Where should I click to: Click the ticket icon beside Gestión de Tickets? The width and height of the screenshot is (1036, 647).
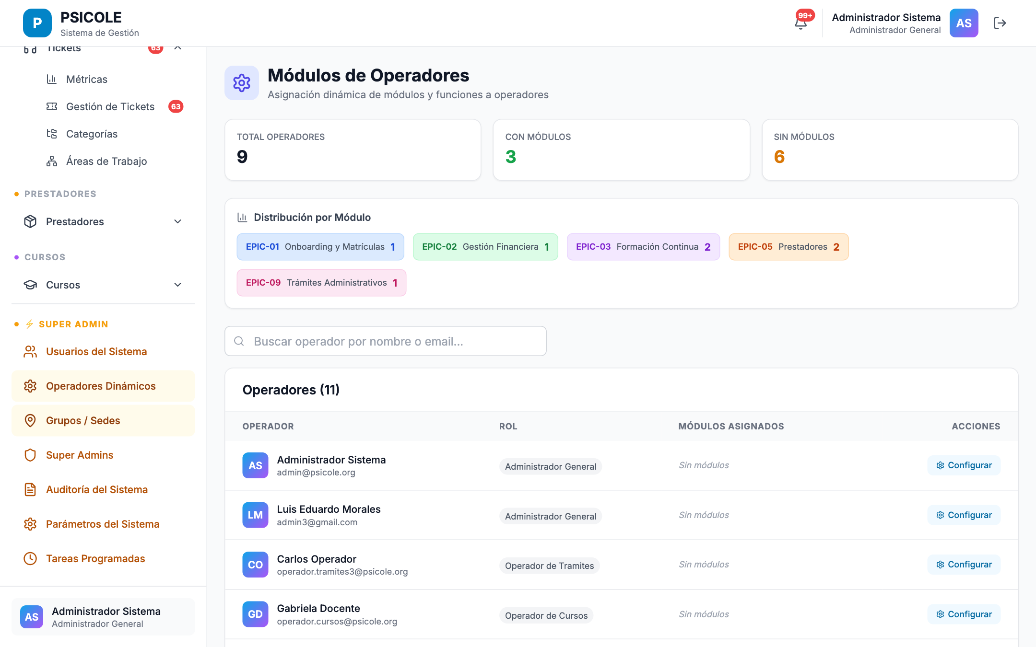click(x=52, y=106)
